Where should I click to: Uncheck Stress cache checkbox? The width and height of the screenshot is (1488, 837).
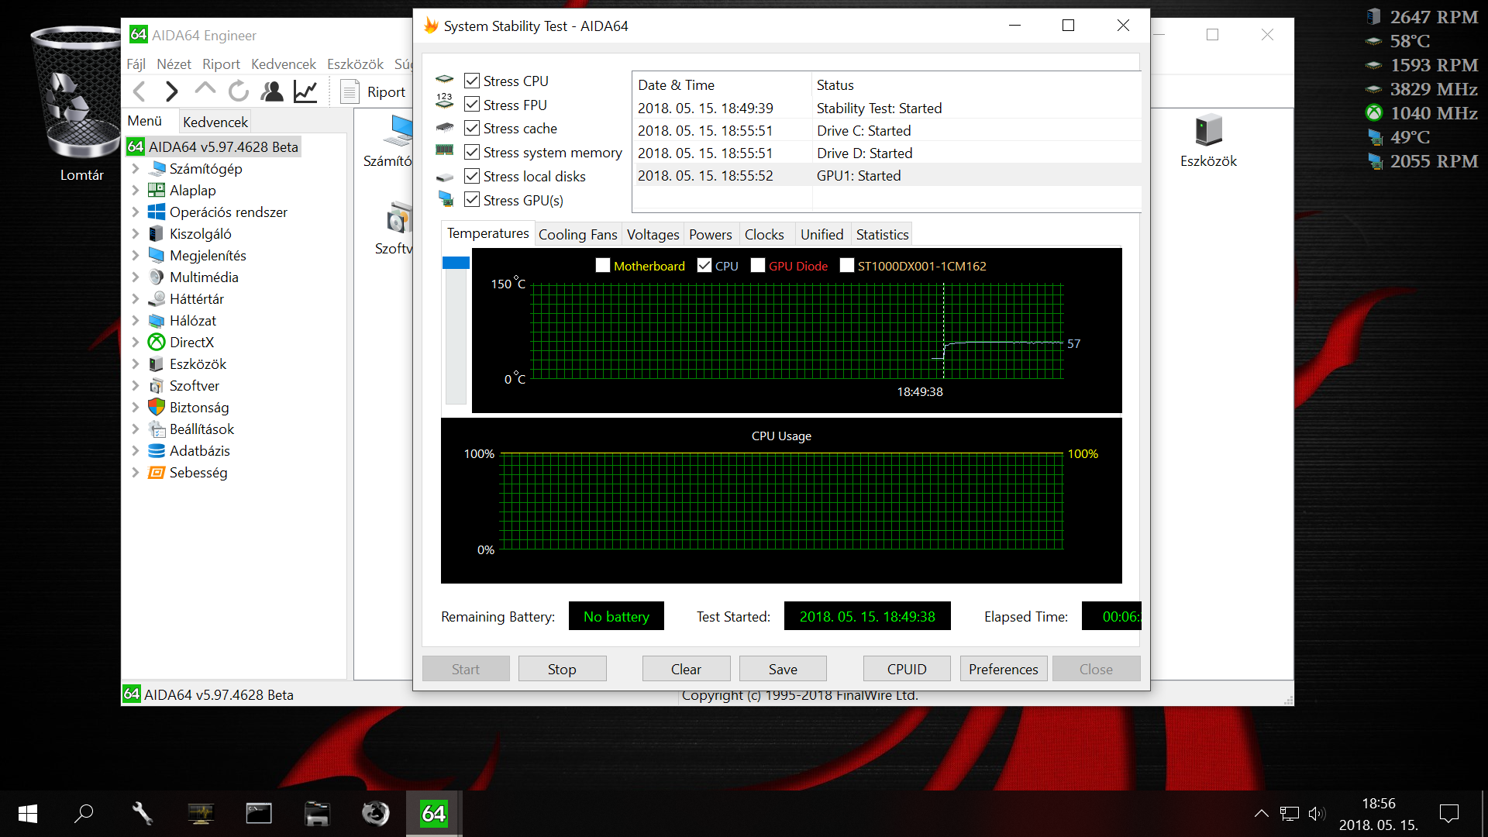tap(472, 128)
